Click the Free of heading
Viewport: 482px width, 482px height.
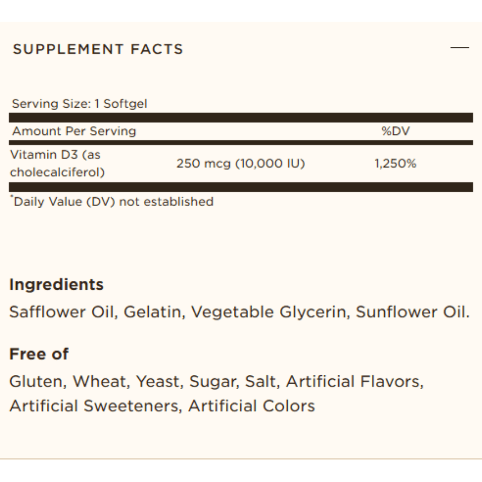[39, 354]
